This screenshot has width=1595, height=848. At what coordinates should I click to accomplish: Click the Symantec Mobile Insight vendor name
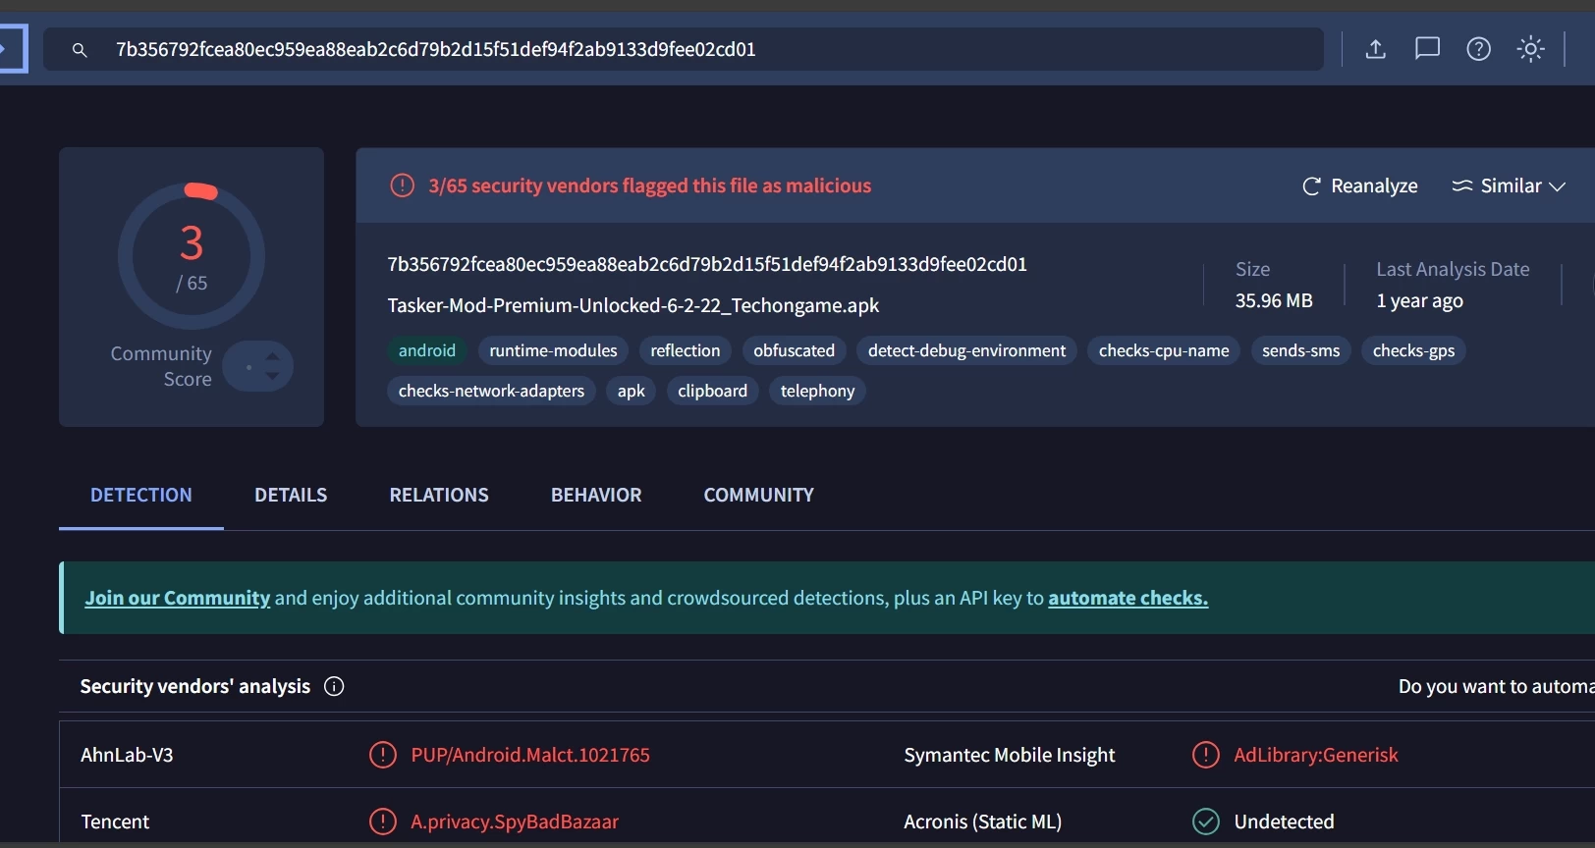(x=1010, y=755)
